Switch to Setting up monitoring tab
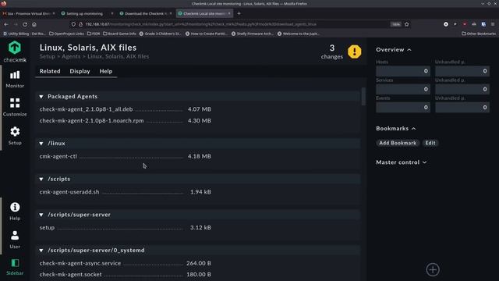 tap(84, 13)
